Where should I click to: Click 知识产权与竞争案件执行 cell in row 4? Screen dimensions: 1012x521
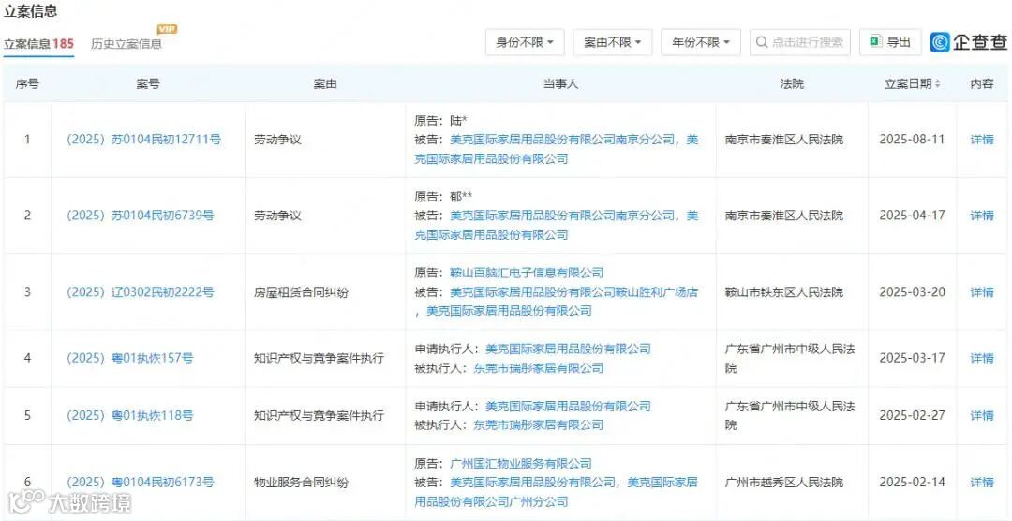(319, 358)
